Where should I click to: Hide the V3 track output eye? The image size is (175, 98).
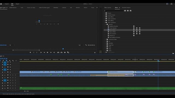[10, 67]
